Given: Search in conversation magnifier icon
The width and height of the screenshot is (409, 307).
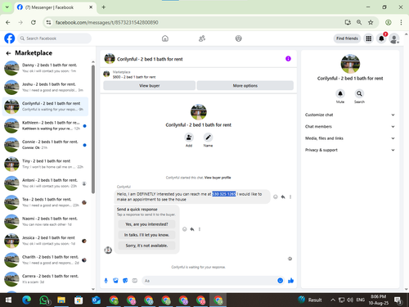Looking at the screenshot, I should tap(359, 93).
